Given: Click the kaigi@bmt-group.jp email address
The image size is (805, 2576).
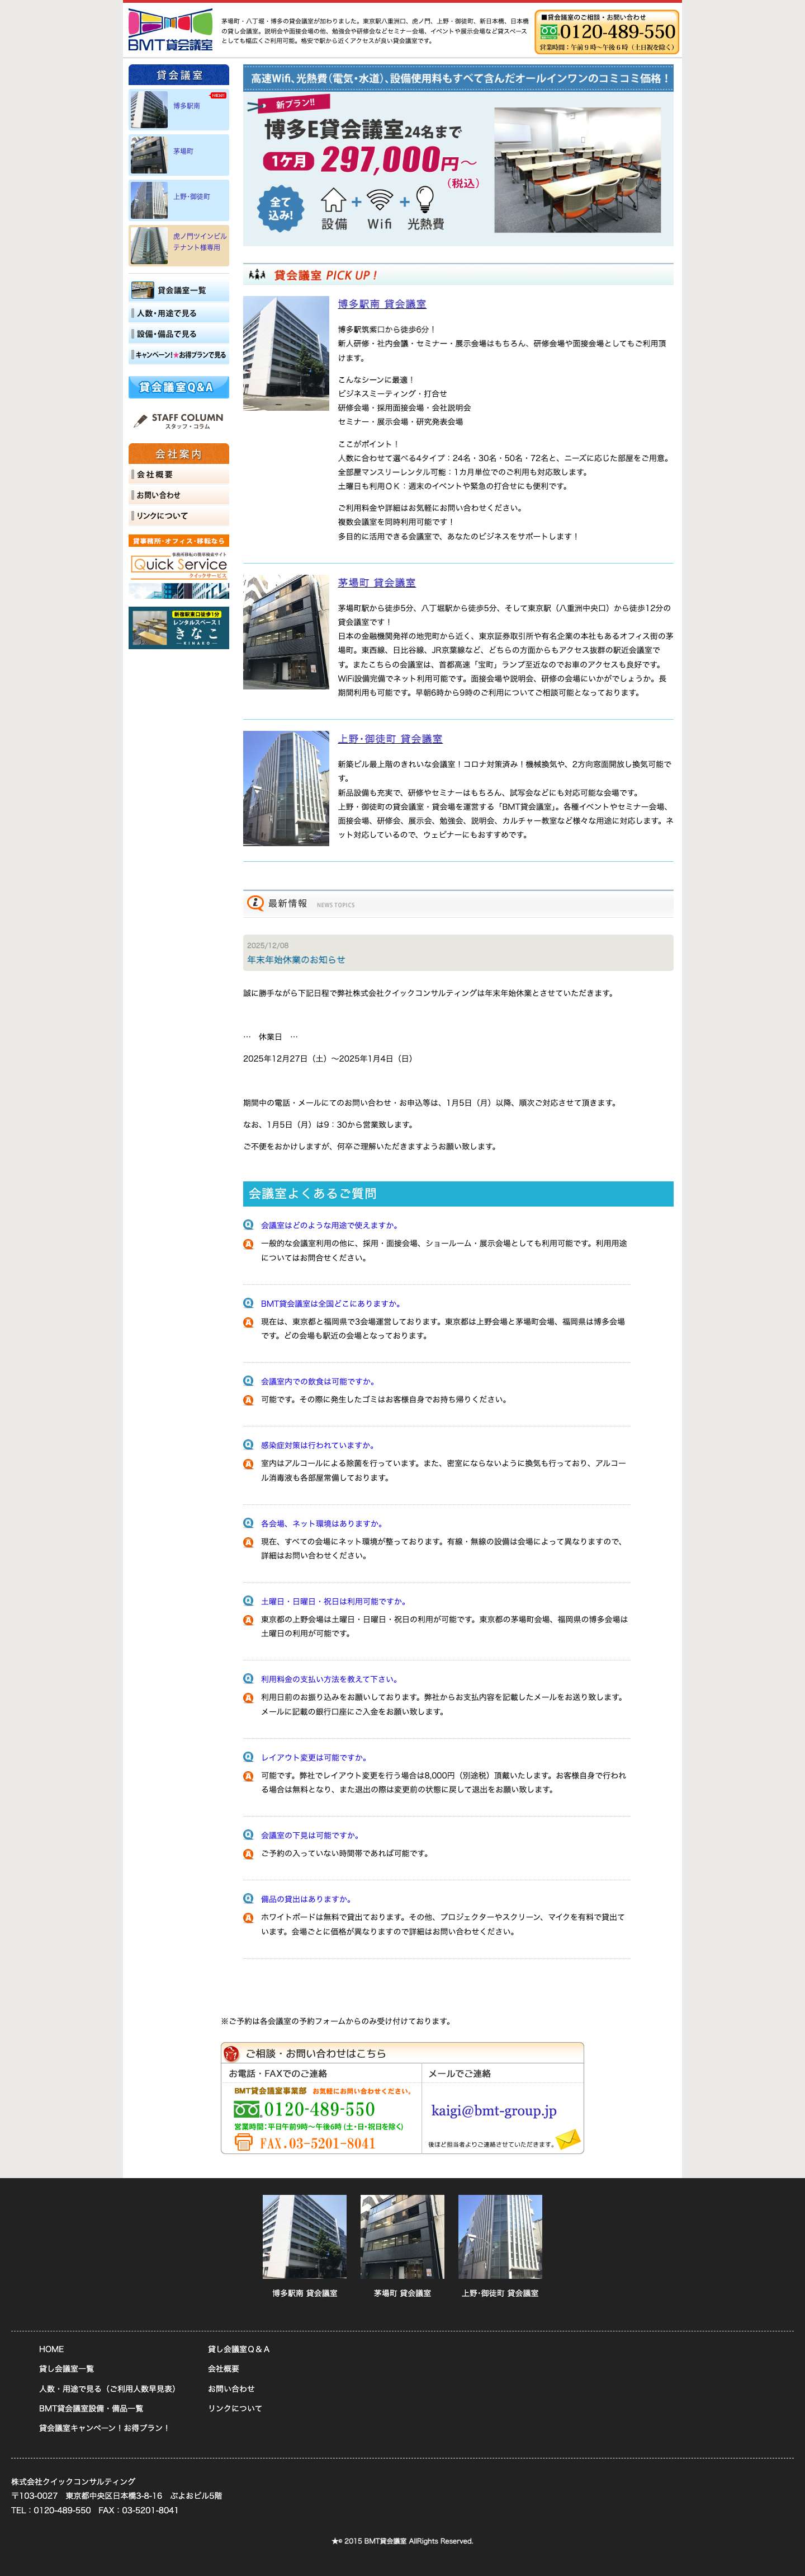Looking at the screenshot, I should (494, 2110).
